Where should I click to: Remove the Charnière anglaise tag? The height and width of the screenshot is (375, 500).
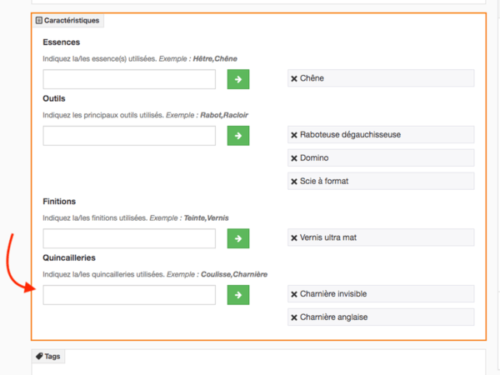click(x=294, y=317)
